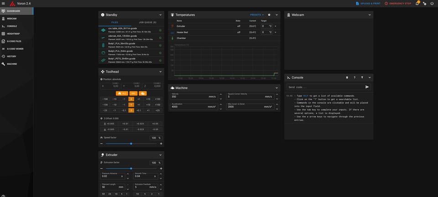Collapse the Temperatures panel
The height and width of the screenshot is (197, 438).
click(x=276, y=15)
